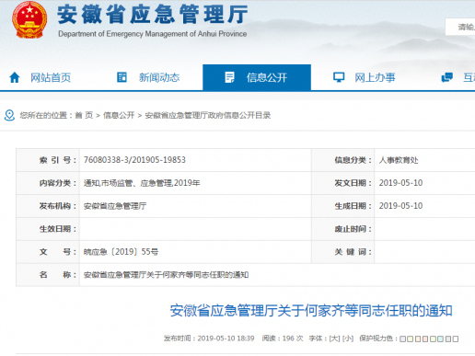Click the 阅读：196 次 read count
475x356 pixels.
click(x=283, y=339)
